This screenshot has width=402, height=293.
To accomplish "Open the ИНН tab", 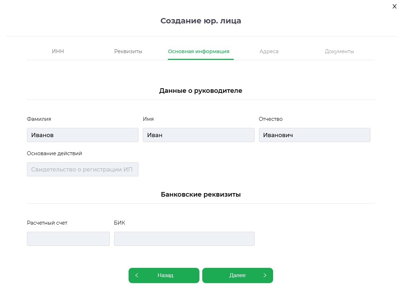I will (x=58, y=51).
